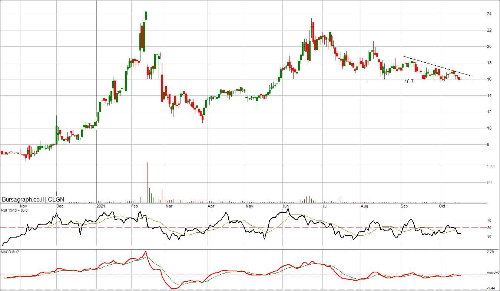Click the -1.44 MACD axis minimum label

(x=490, y=288)
